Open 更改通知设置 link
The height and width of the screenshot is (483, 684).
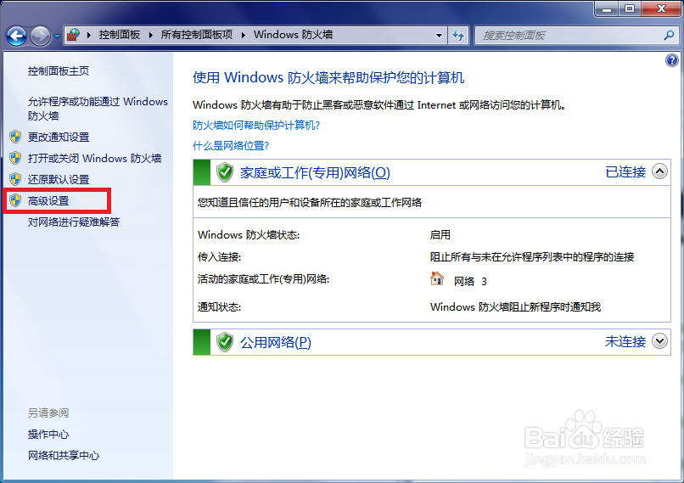[59, 137]
